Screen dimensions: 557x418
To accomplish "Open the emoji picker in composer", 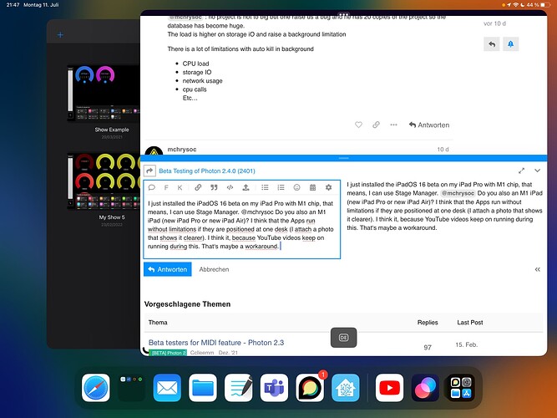I will point(297,187).
